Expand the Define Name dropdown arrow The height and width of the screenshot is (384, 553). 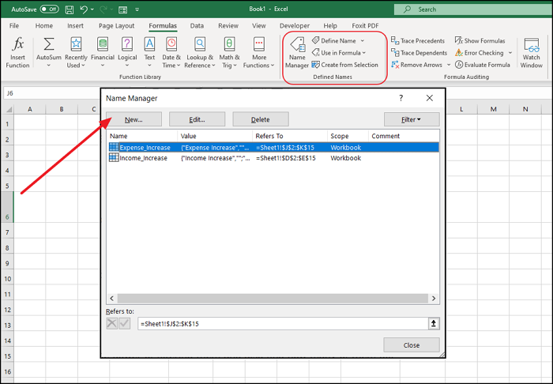pos(363,41)
